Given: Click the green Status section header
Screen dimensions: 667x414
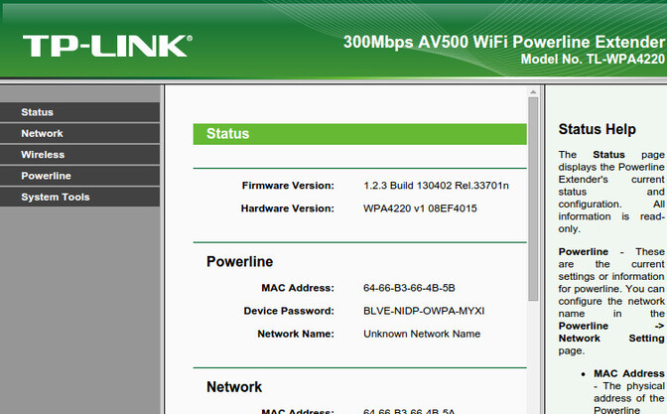Looking at the screenshot, I should pos(359,134).
